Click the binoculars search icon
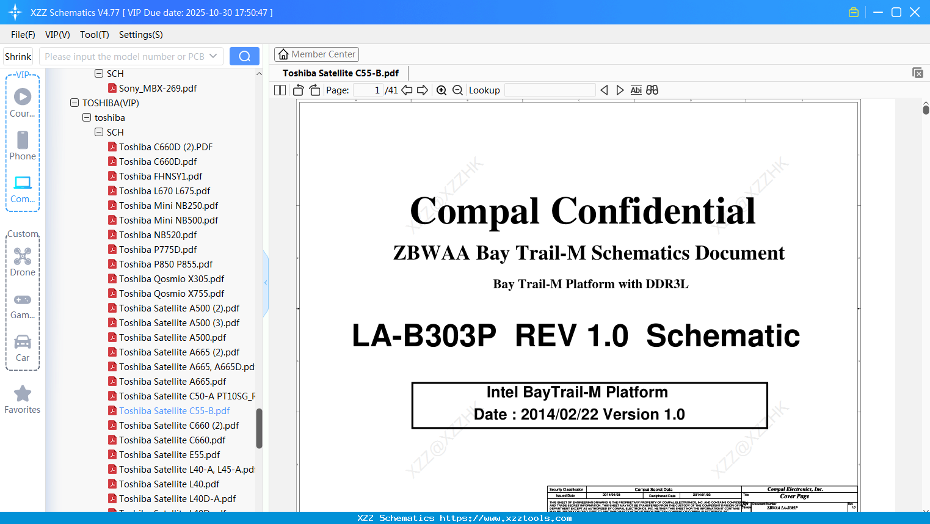Screen dimensions: 930x524 click(652, 90)
